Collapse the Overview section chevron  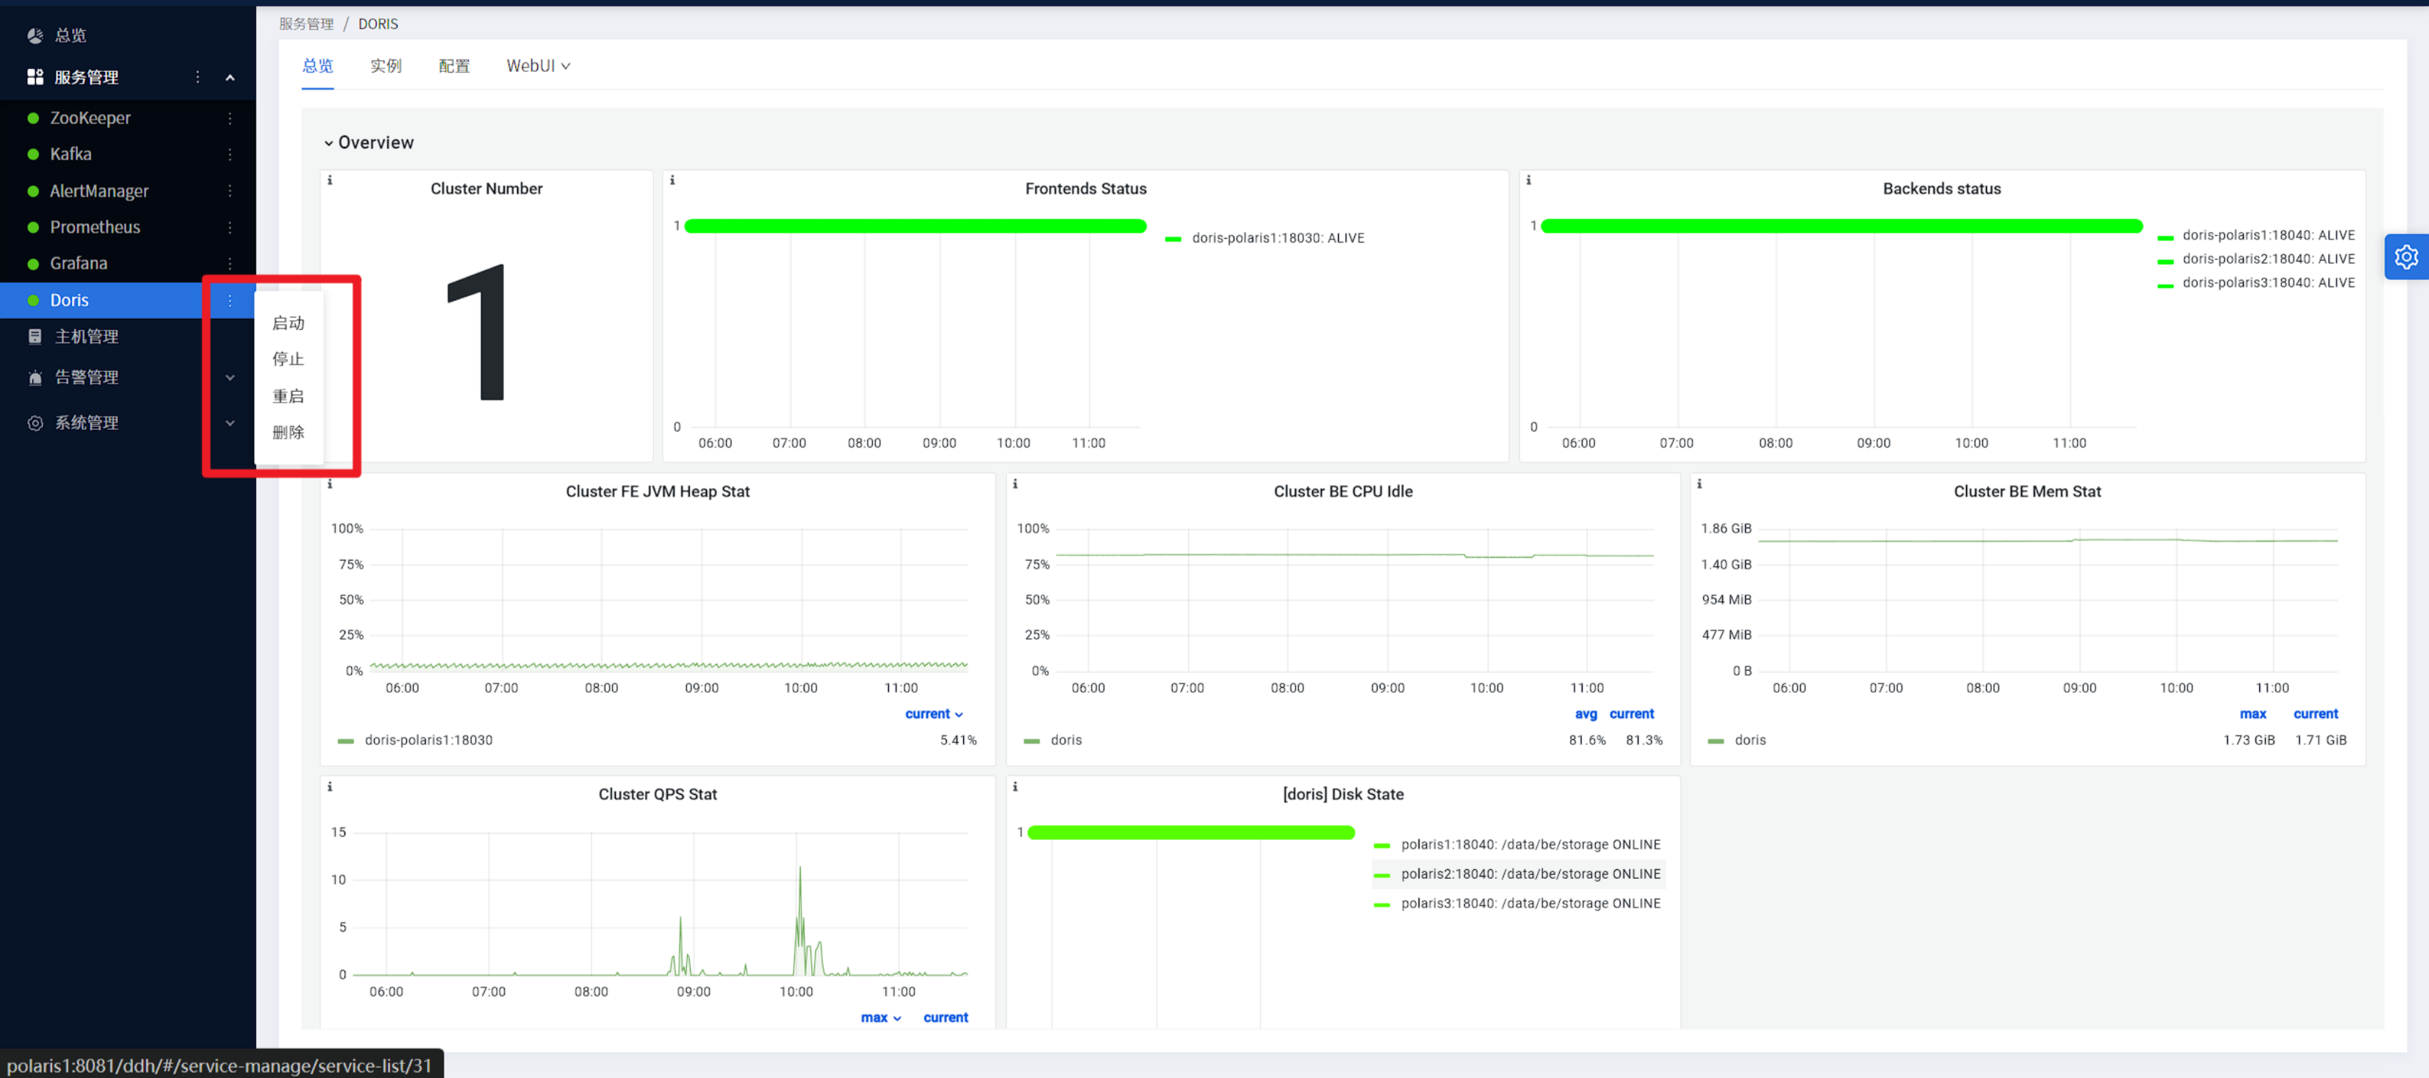(x=328, y=143)
